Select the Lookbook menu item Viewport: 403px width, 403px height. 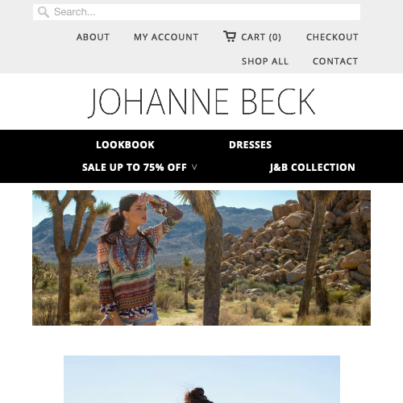[x=125, y=145]
